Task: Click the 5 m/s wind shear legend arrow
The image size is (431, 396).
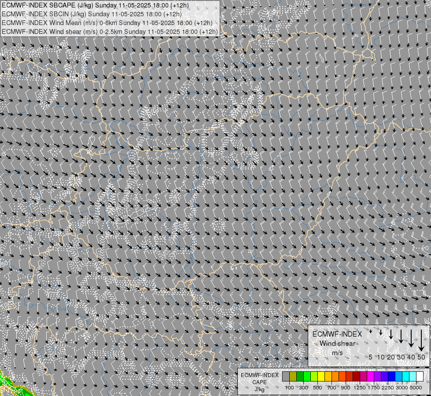Action: pos(371,331)
